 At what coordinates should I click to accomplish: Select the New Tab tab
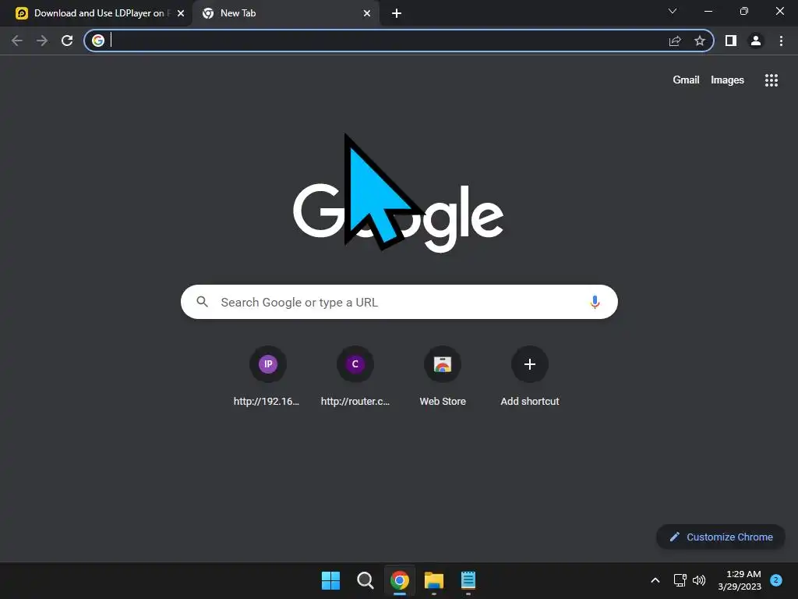285,13
